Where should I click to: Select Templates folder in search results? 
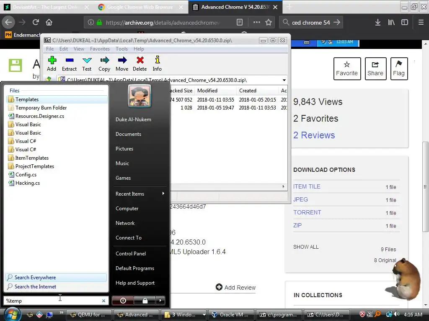[x=57, y=99]
